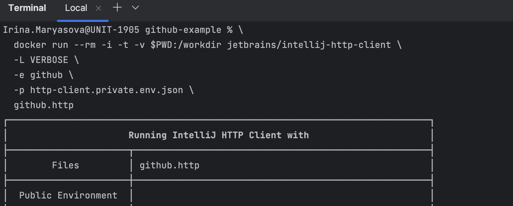Click github.http argument below the -p line
Viewport: 513px width, 206px height.
click(x=44, y=105)
